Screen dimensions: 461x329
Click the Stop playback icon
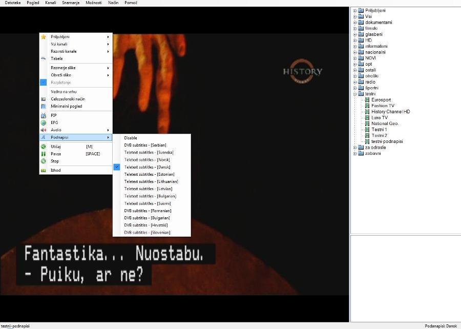(x=44, y=161)
